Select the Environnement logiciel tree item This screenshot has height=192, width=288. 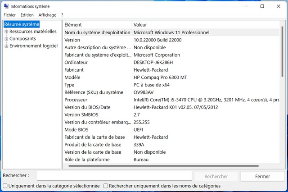(x=33, y=46)
